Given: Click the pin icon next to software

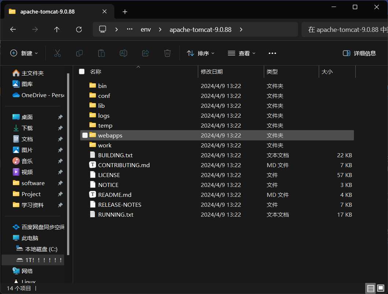Looking at the screenshot, I should click(x=60, y=183).
